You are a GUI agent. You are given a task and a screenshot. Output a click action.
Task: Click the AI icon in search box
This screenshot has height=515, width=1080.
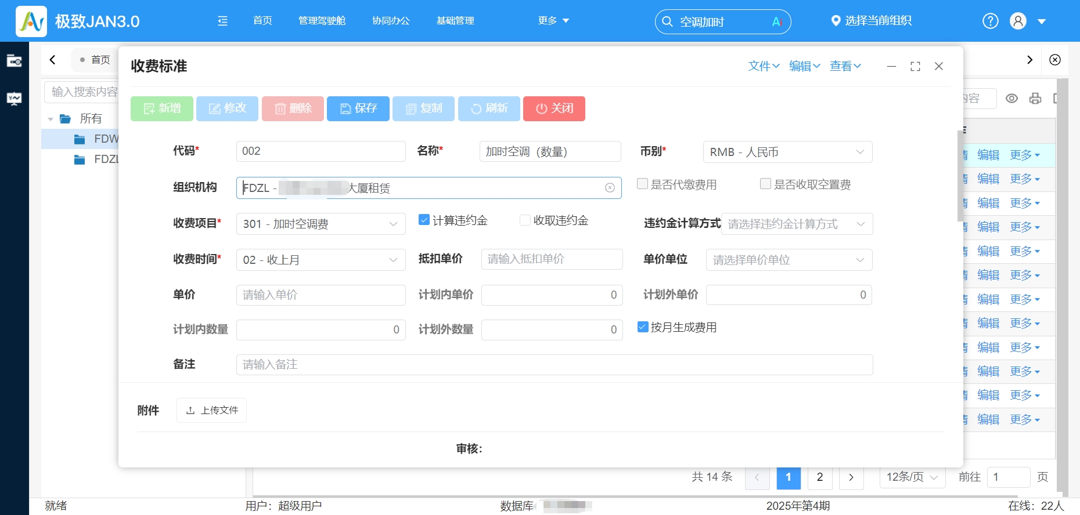pos(777,21)
